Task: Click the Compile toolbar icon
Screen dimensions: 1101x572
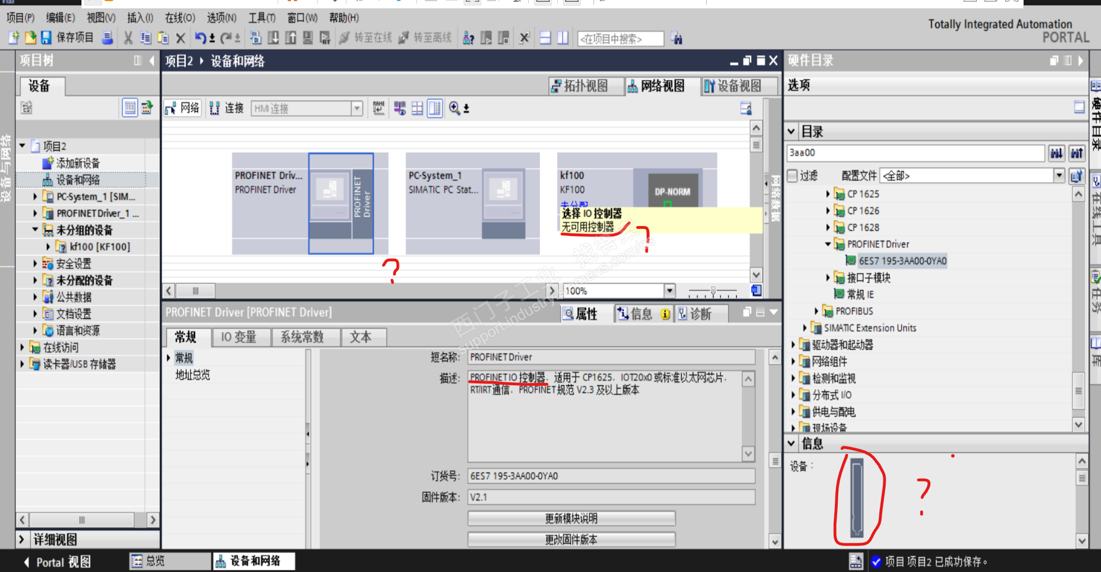Action: (255, 38)
